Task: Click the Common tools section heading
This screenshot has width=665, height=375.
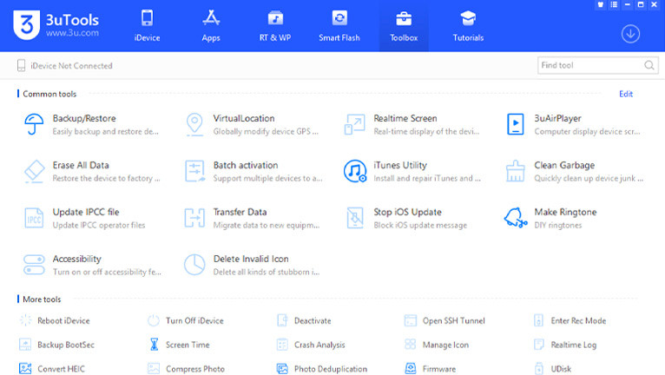Action: tap(49, 94)
